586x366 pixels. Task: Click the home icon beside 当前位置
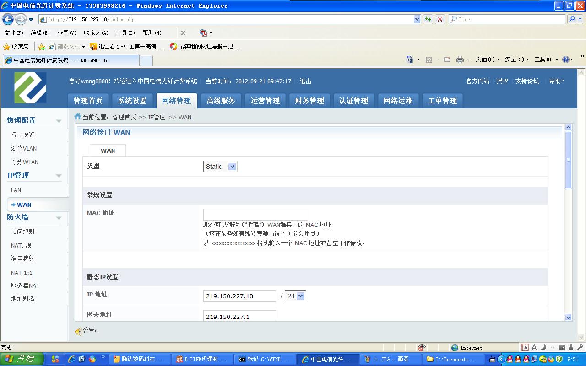click(77, 117)
